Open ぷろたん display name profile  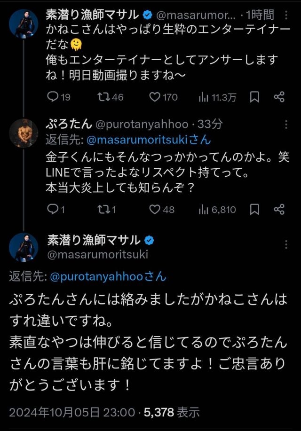(x=69, y=124)
